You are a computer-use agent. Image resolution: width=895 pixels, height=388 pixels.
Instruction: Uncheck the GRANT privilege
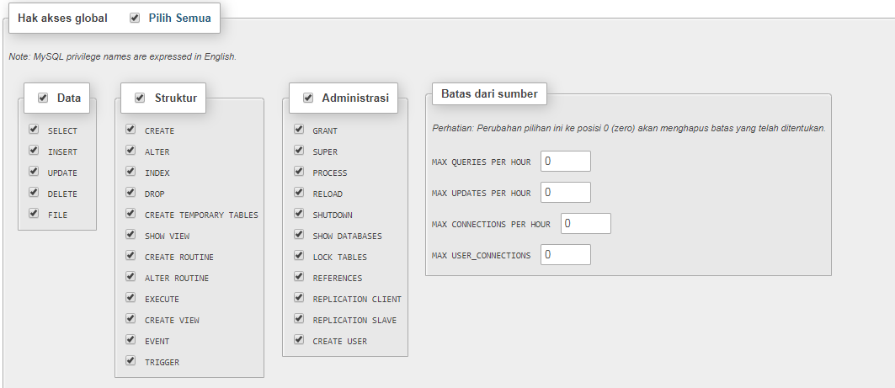299,130
